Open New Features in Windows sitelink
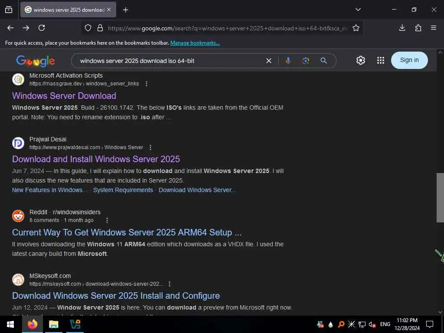 (49, 190)
